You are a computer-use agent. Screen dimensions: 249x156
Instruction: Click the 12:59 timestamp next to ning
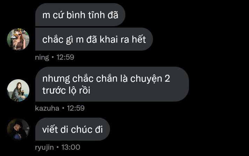65,57
